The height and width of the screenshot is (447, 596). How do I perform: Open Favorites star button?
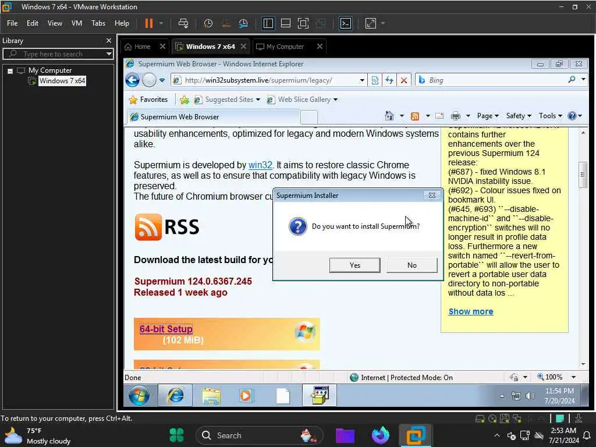148,100
